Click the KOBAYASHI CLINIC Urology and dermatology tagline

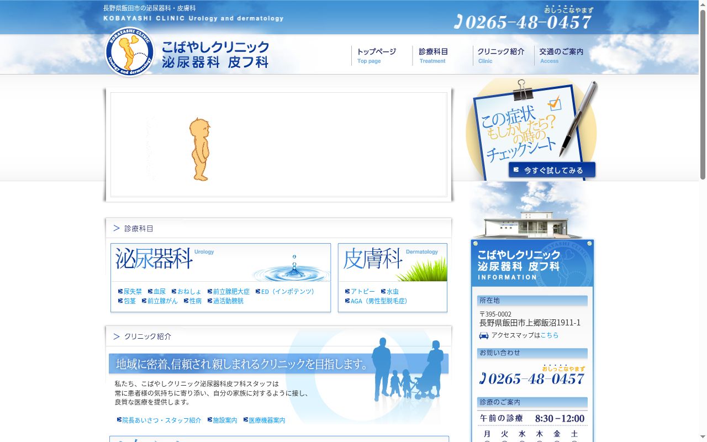[x=193, y=18]
